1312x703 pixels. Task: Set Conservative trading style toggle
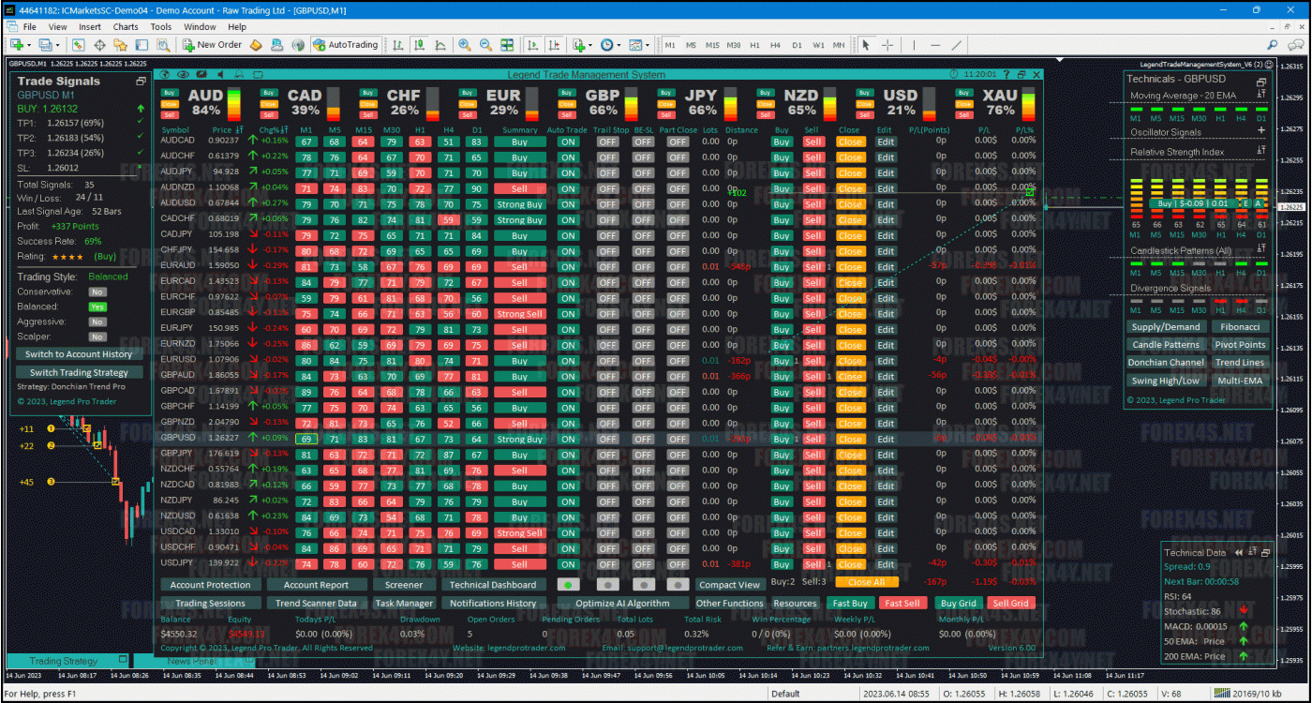coord(97,292)
